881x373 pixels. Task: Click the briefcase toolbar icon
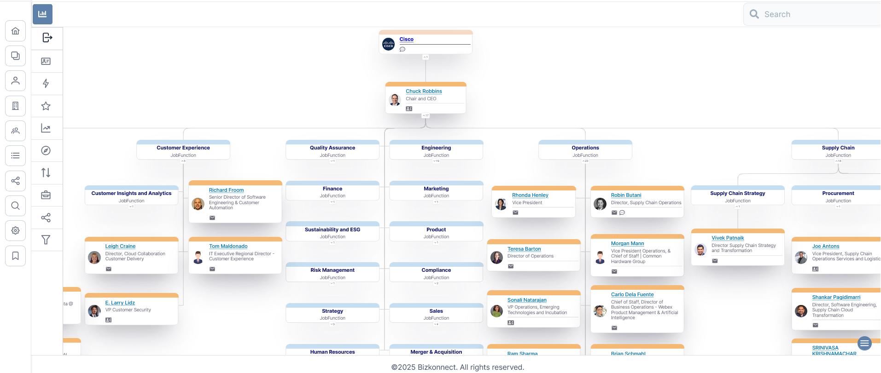pyautogui.click(x=46, y=195)
